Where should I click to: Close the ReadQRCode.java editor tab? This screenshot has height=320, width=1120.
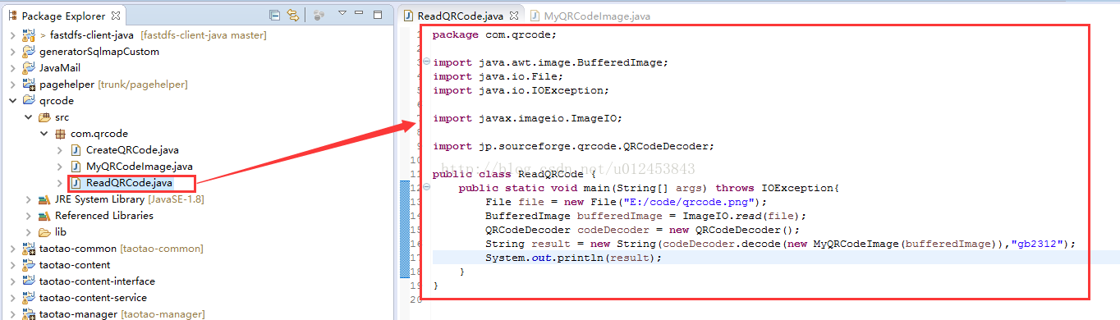point(513,16)
